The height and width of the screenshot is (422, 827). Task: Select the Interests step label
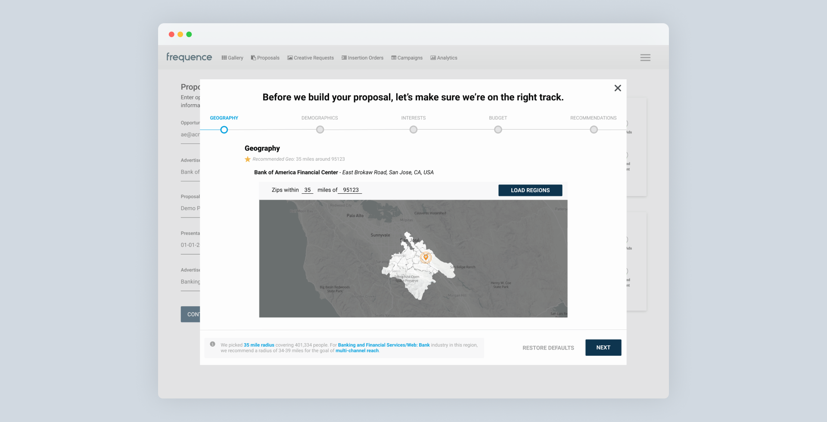click(413, 118)
